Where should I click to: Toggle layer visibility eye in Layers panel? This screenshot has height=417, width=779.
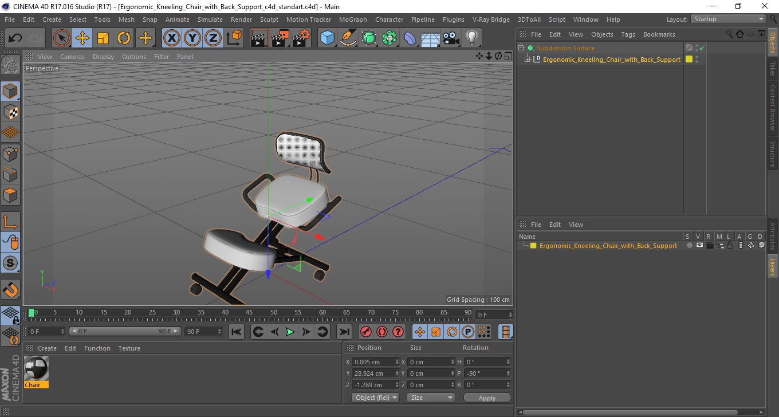point(699,245)
